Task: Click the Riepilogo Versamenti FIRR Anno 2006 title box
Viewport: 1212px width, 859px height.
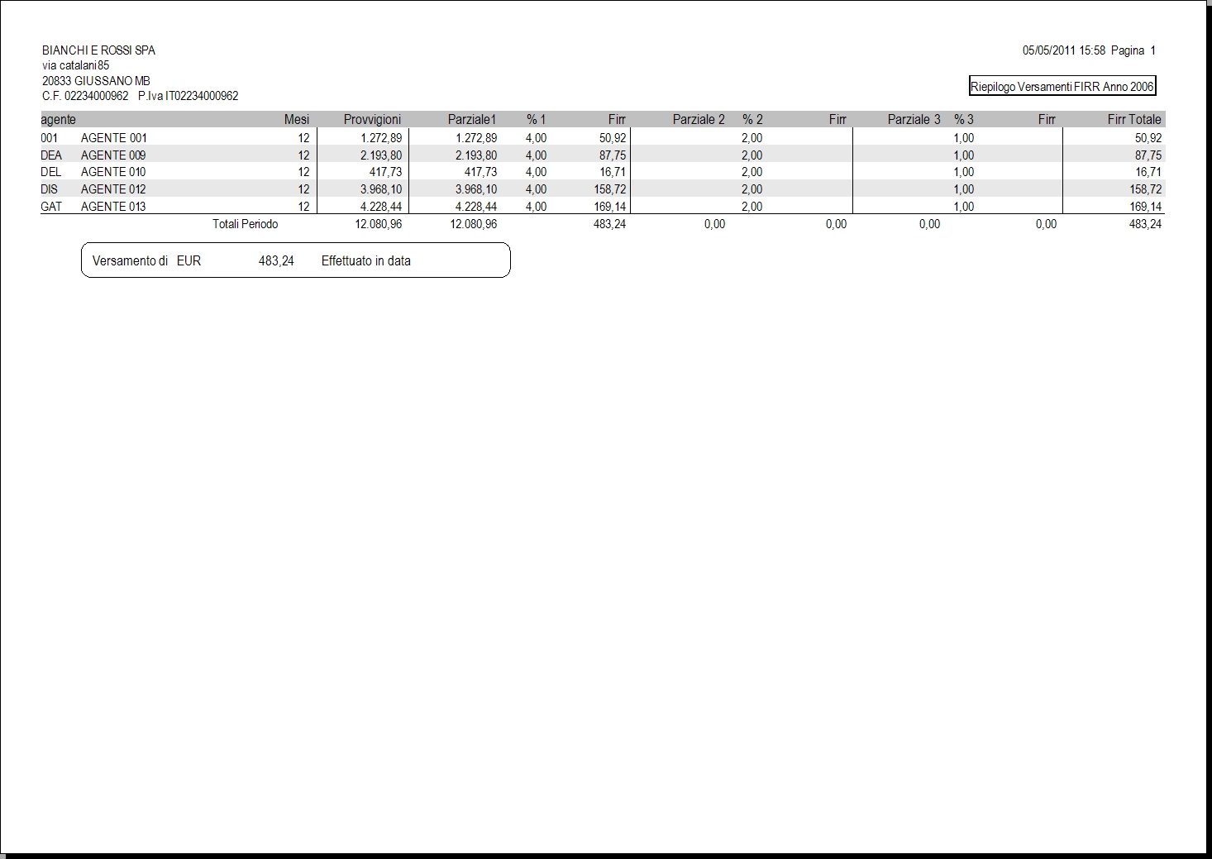Action: pos(1062,86)
